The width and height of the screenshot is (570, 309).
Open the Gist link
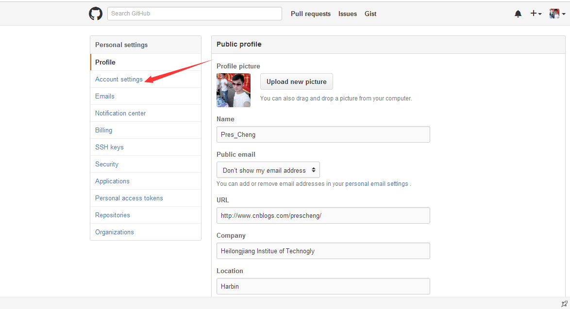(x=370, y=14)
